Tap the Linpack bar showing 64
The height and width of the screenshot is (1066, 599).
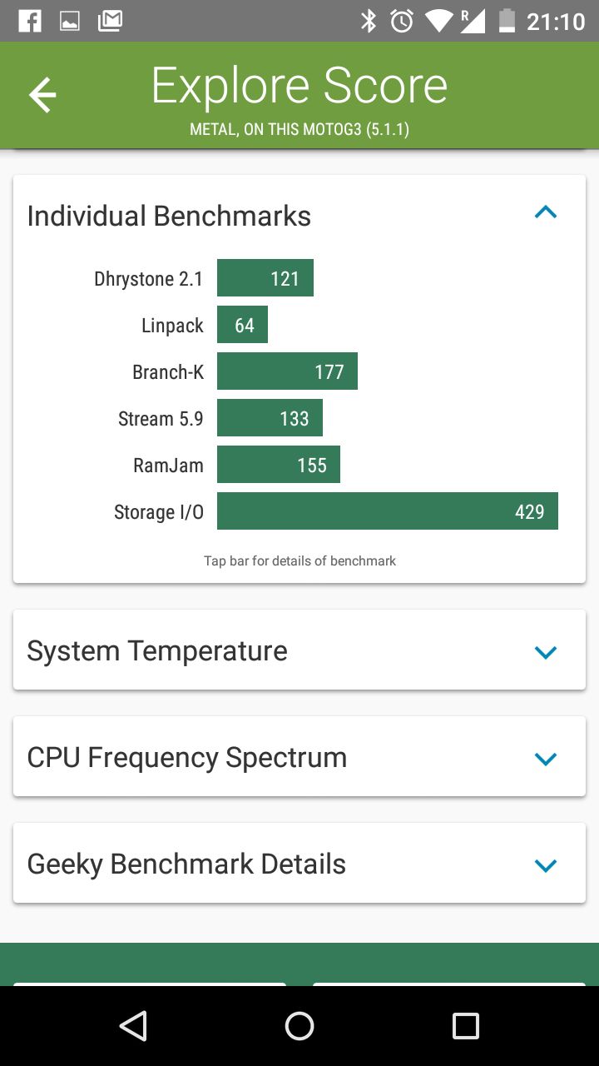242,325
